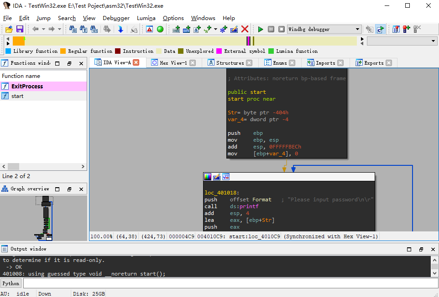Pause the debugger process
Screen dimensions: 439x297
point(271,29)
